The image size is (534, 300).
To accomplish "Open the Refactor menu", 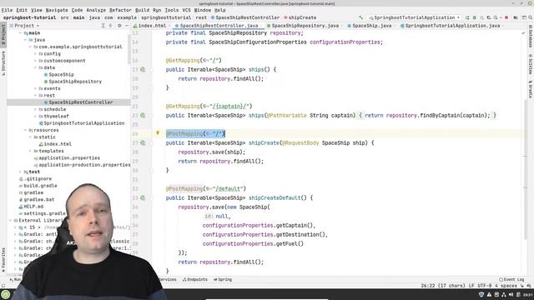I will 120,10.
